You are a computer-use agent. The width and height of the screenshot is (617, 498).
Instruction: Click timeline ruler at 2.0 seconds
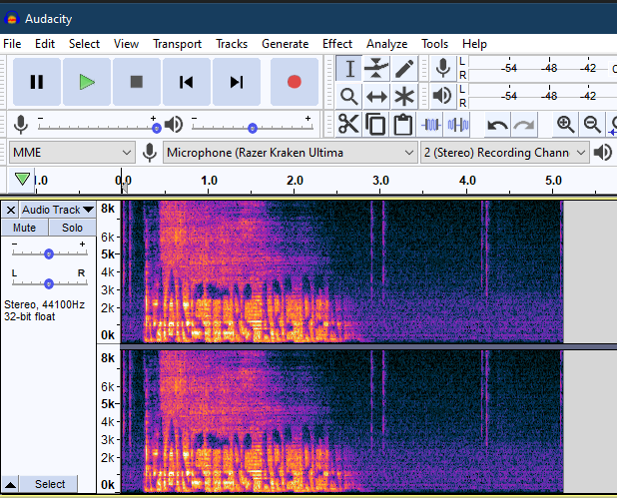click(295, 181)
